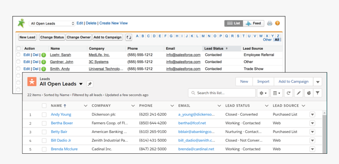Click the New button in Lightning

[244, 82]
